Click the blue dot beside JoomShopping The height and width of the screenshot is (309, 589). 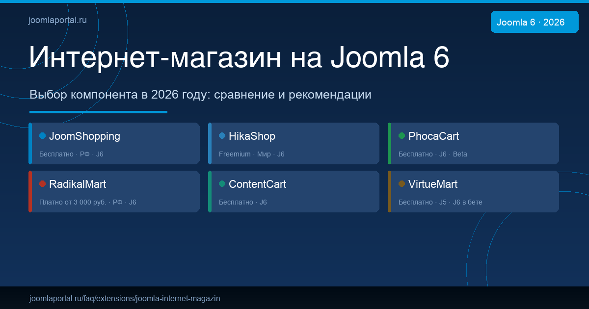[x=43, y=136]
